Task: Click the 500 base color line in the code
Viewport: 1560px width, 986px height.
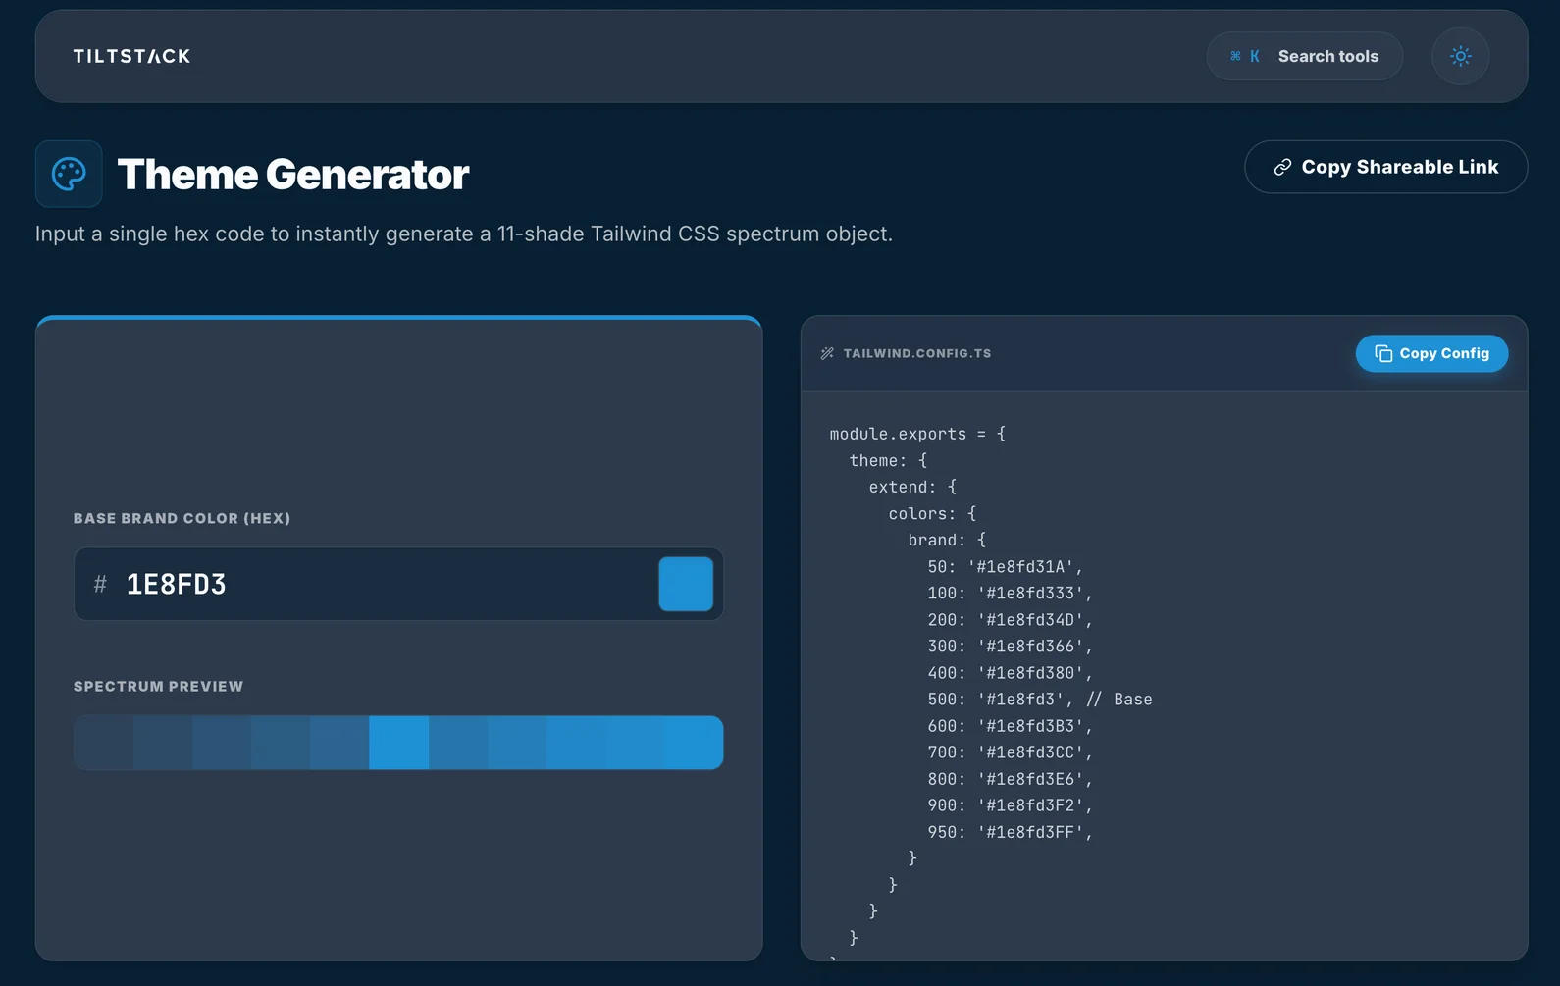Action: (x=1039, y=700)
